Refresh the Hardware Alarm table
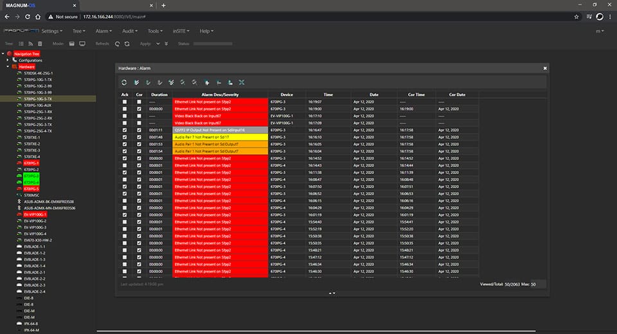Image resolution: width=617 pixels, height=334 pixels. click(124, 83)
